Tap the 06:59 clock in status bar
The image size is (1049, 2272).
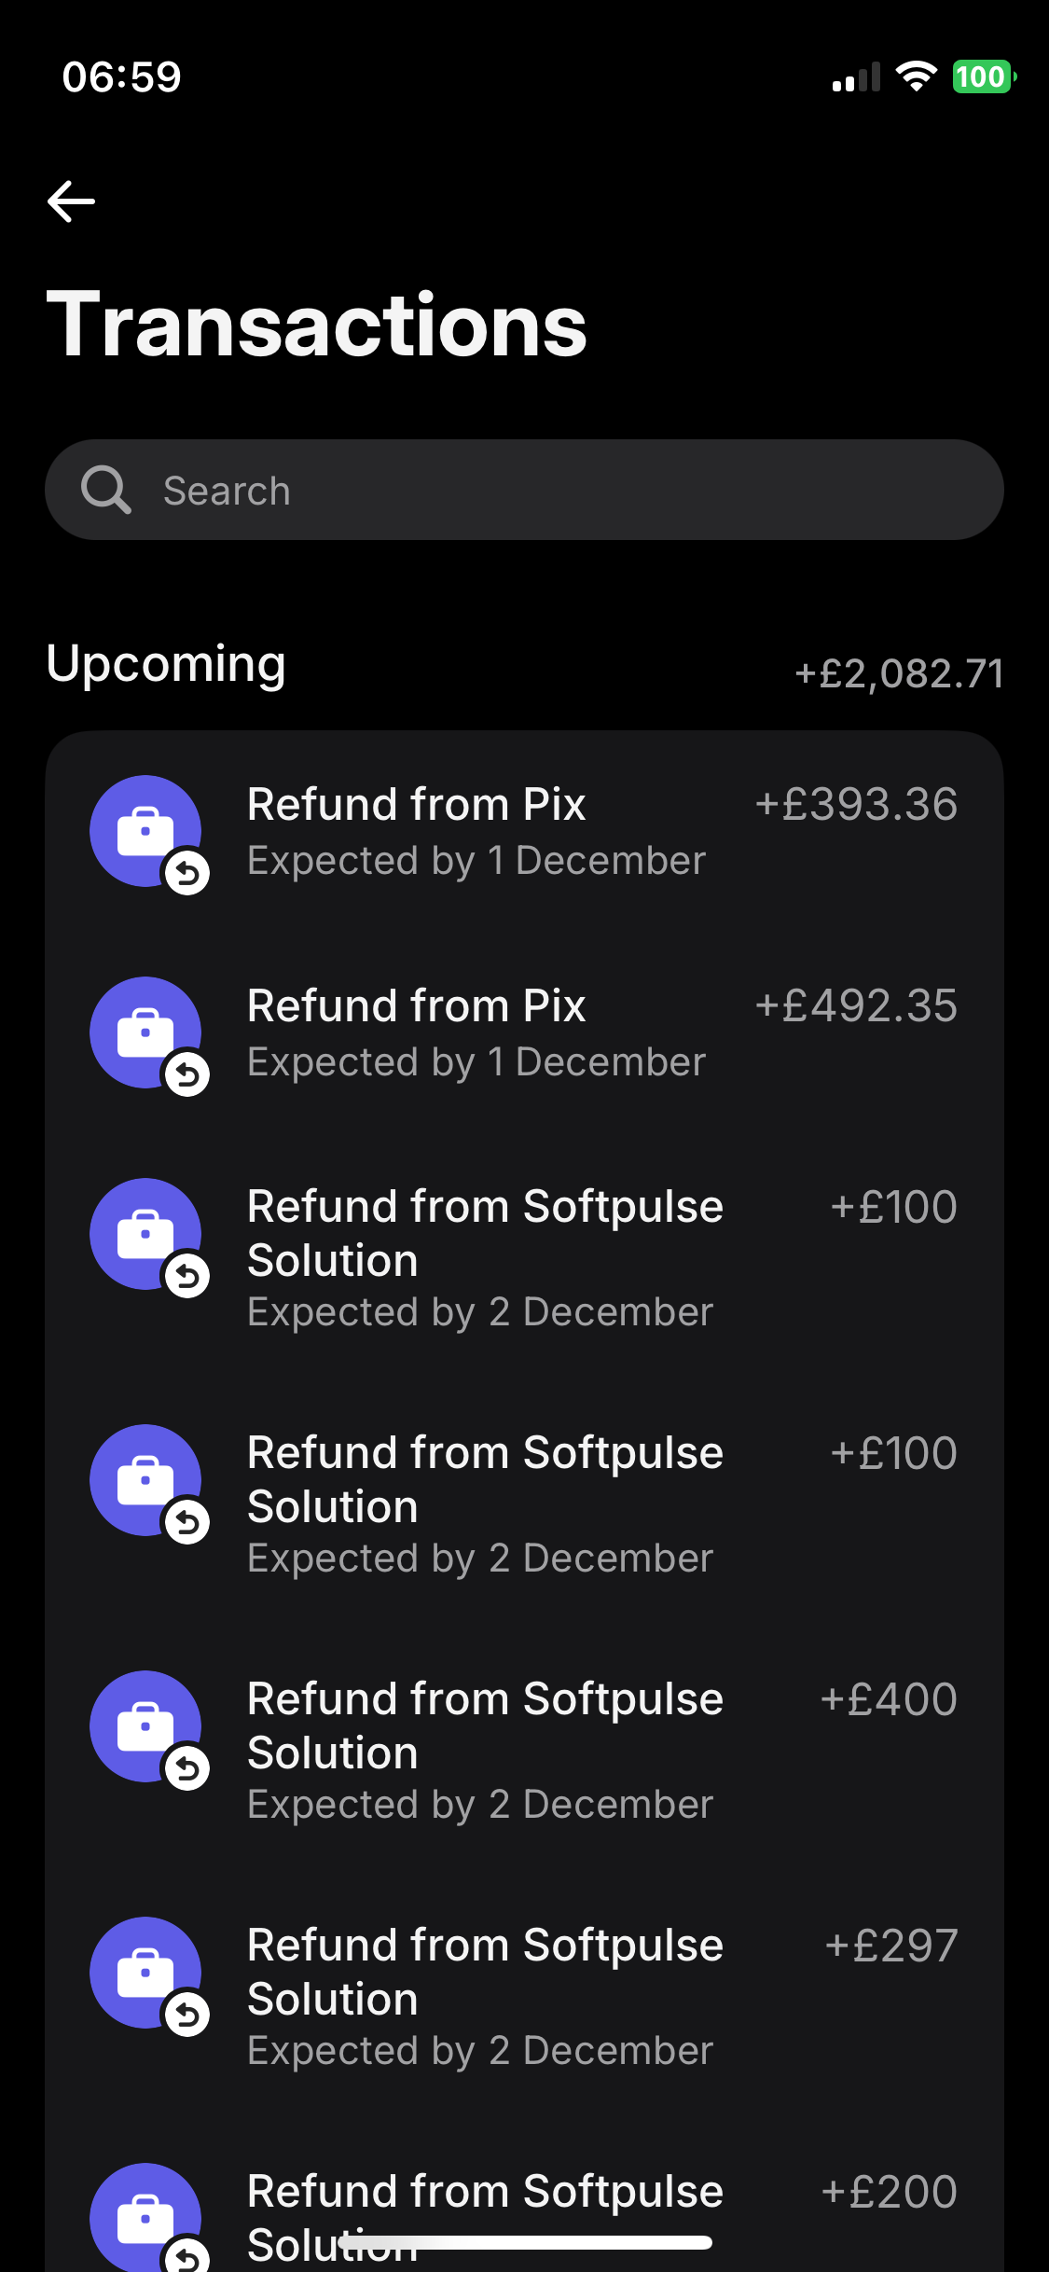(x=121, y=76)
